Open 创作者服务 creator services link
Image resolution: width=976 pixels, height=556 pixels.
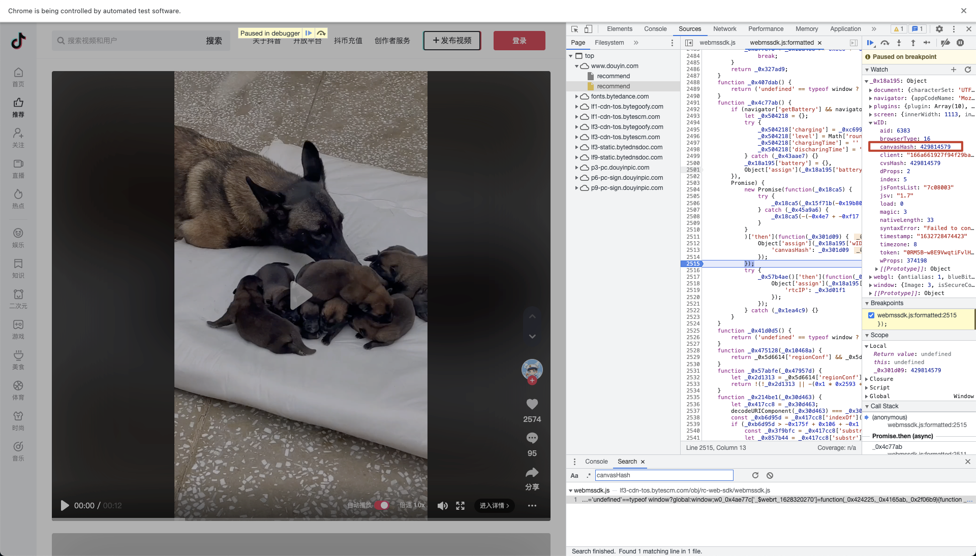pos(392,41)
